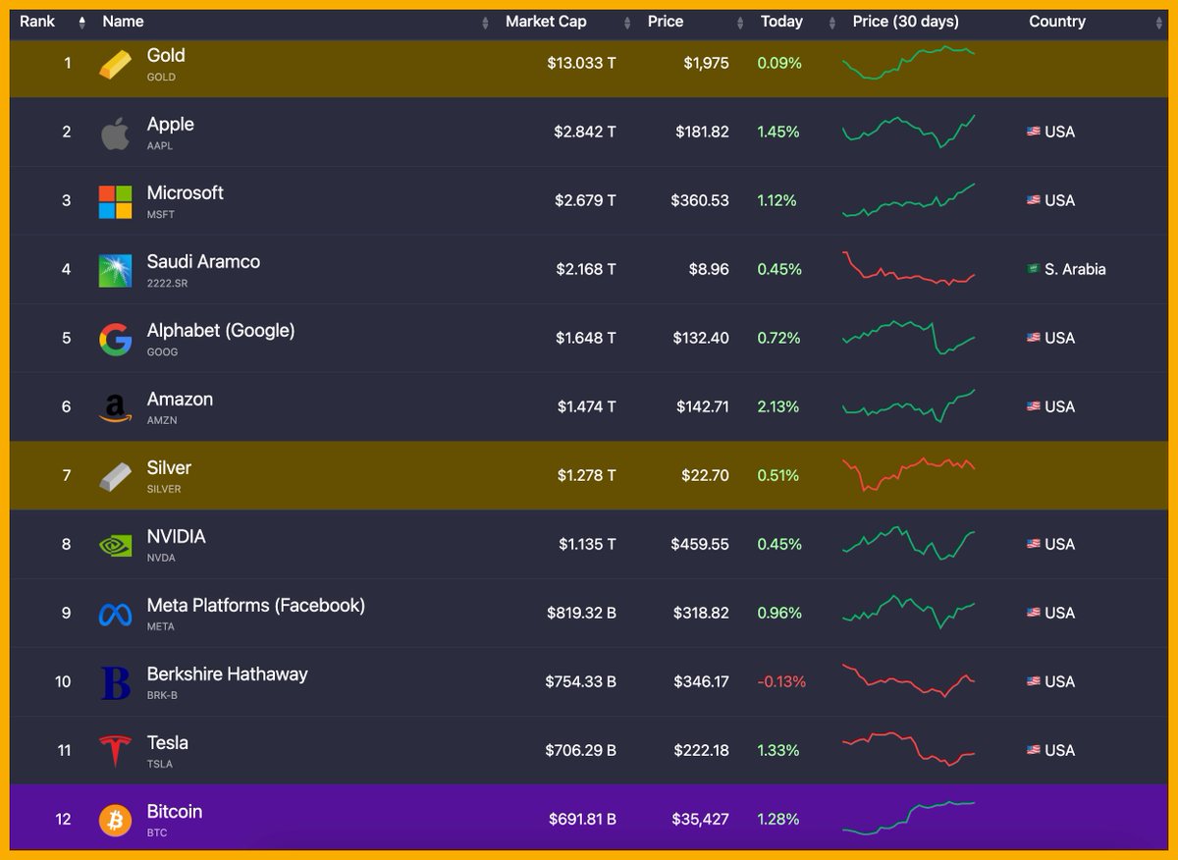Screen dimensions: 1178x860
Task: Click the Google G logo icon
Action: (115, 340)
